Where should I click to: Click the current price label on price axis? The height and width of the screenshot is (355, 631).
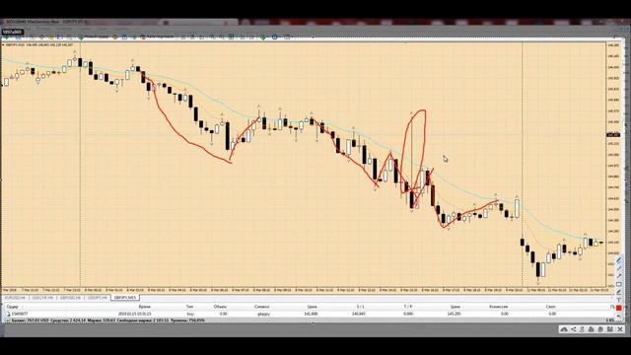click(613, 135)
